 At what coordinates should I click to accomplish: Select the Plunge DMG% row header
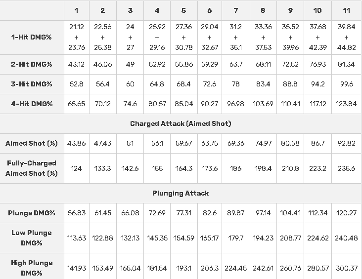[x=32, y=213]
